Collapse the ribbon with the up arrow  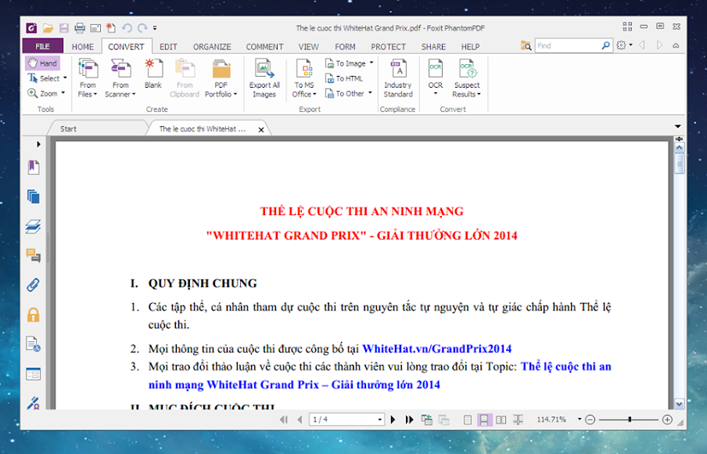click(676, 45)
